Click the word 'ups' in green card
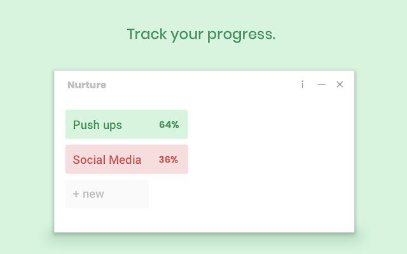The height and width of the screenshot is (254, 407). point(113,126)
